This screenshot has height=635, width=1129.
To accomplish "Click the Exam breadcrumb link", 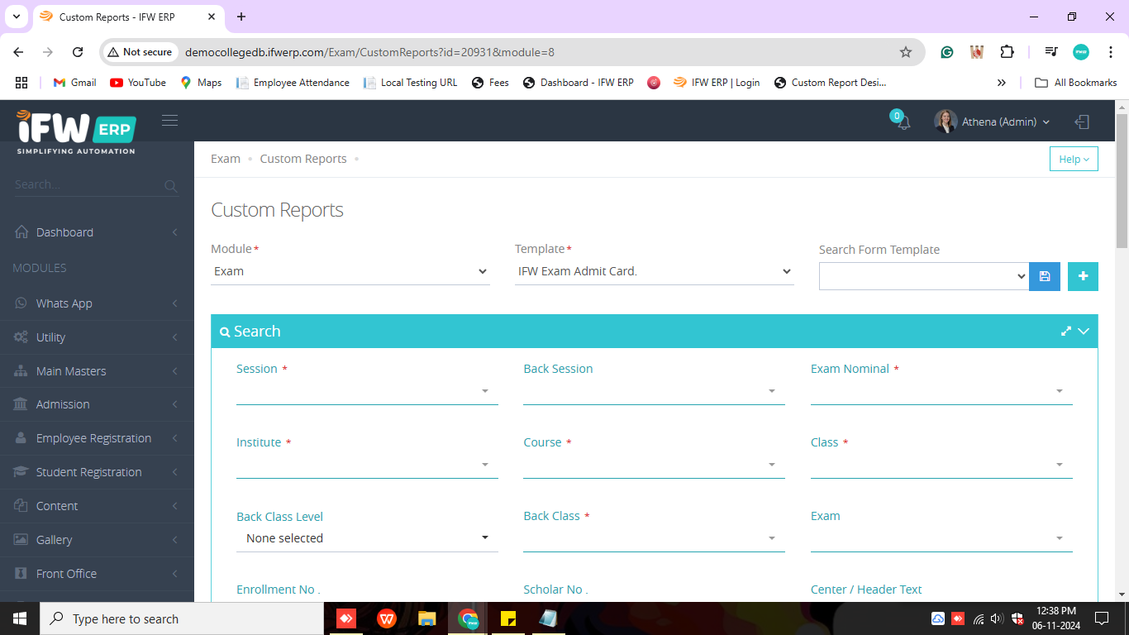I will (x=226, y=159).
